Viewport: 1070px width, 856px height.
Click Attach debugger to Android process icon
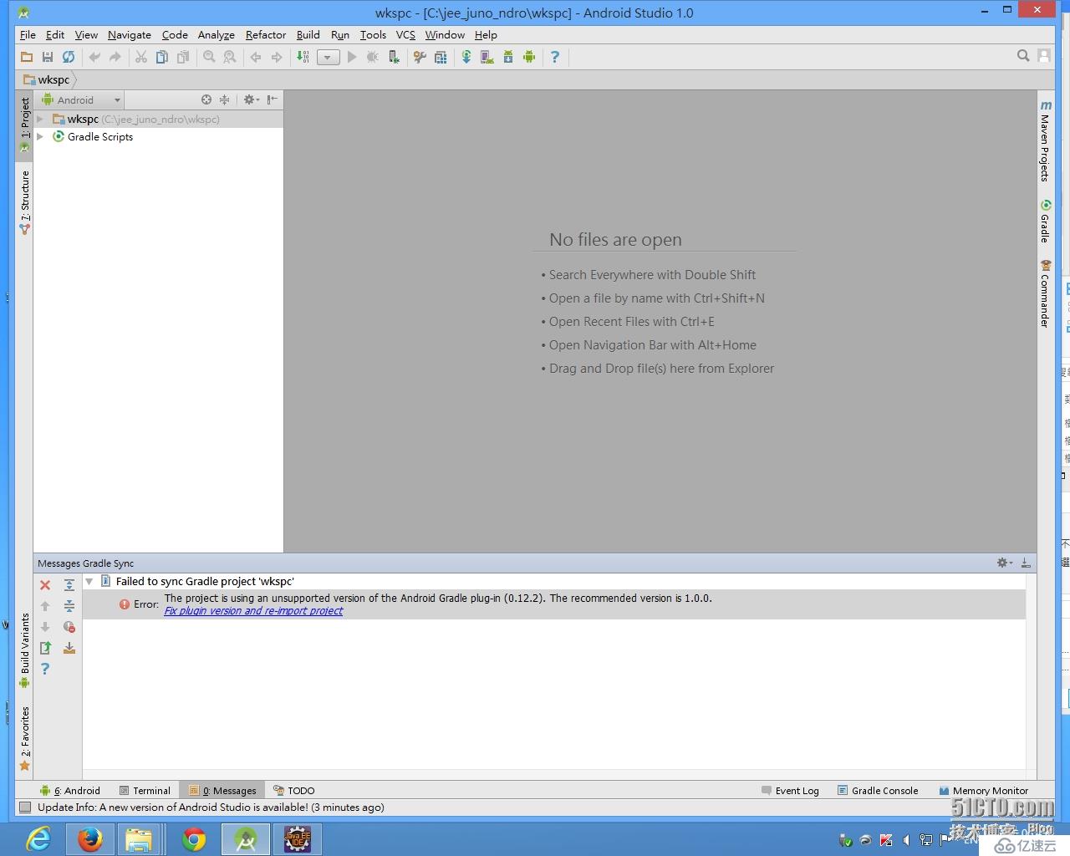click(394, 57)
